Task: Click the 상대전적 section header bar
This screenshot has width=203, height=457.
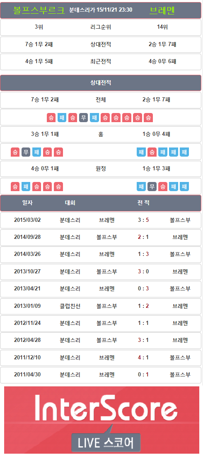Action: (101, 83)
